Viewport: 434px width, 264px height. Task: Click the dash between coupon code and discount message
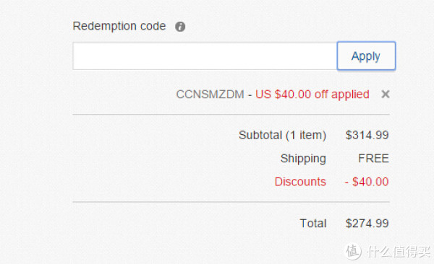(250, 95)
